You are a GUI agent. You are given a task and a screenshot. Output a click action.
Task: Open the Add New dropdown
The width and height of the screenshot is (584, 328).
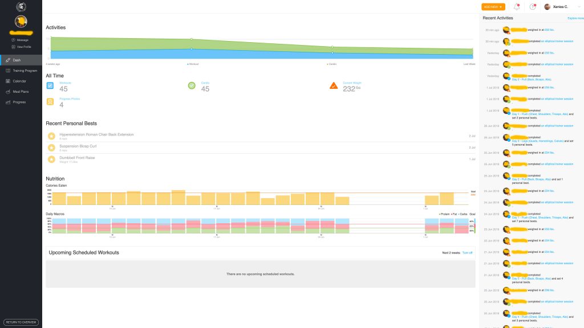click(x=493, y=7)
